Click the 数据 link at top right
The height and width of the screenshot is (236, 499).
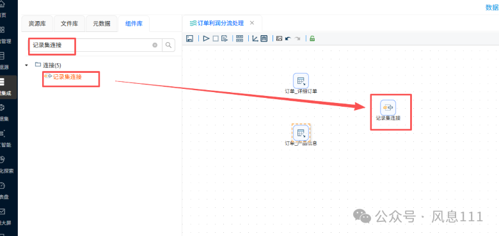point(492,8)
